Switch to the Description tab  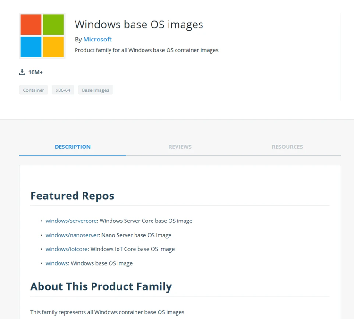tap(73, 147)
